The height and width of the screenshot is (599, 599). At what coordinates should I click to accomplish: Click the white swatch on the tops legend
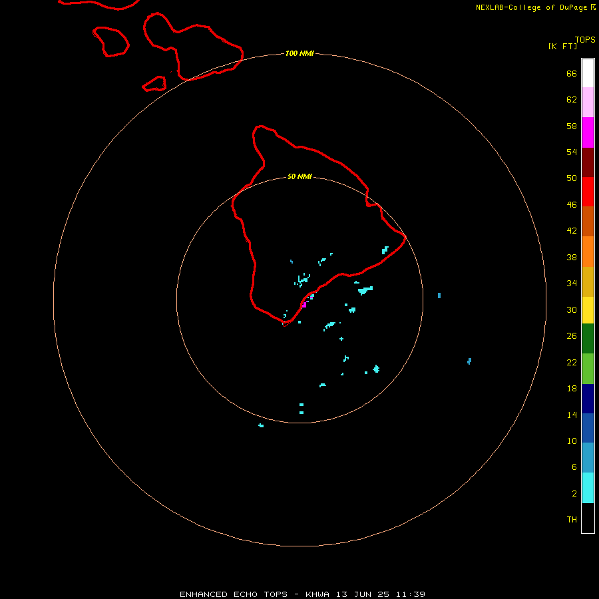click(x=588, y=73)
